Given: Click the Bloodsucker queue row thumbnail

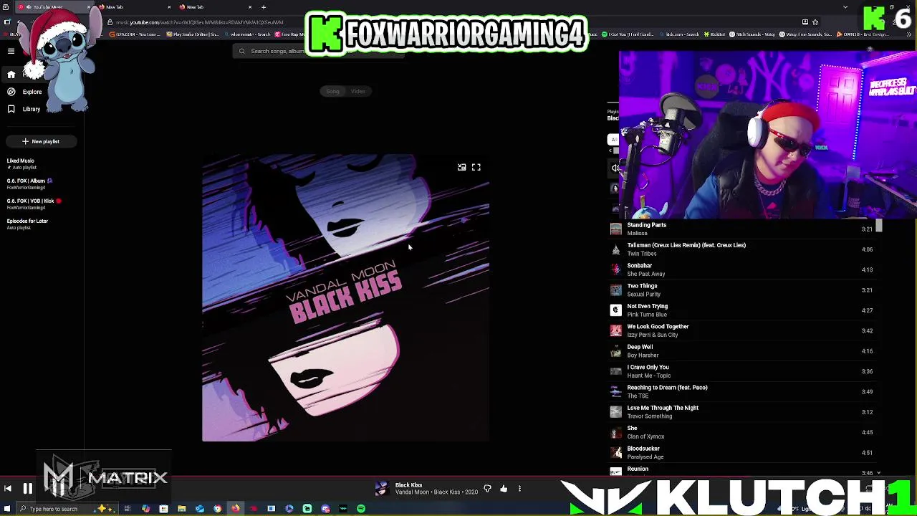Looking at the screenshot, I should coord(615,452).
